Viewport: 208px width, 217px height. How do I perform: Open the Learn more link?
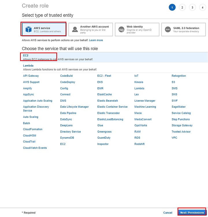[x=96, y=40]
